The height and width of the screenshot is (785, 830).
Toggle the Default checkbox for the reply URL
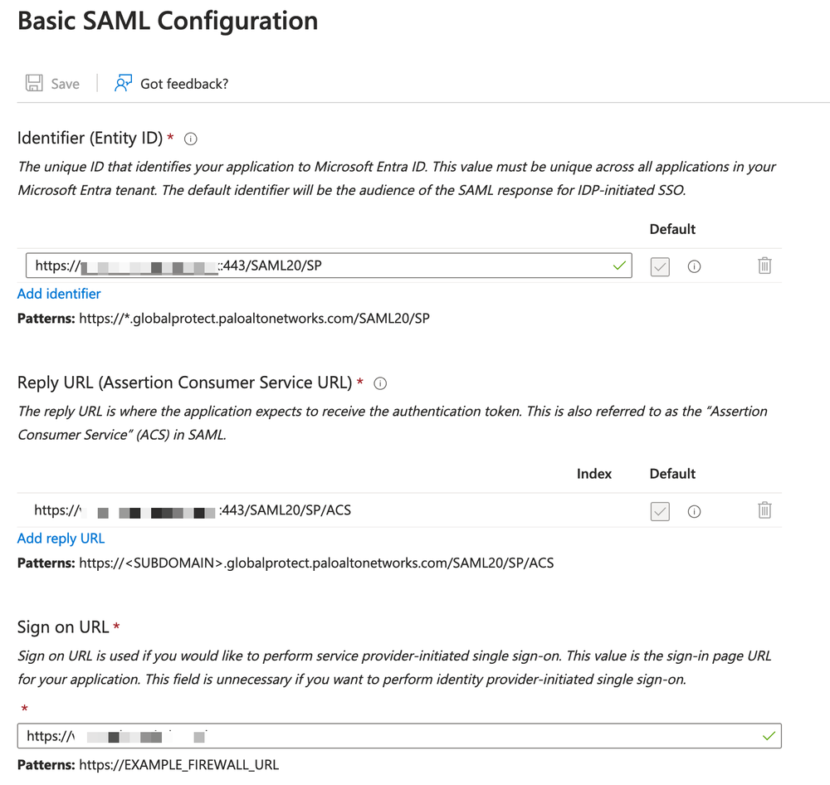(659, 511)
